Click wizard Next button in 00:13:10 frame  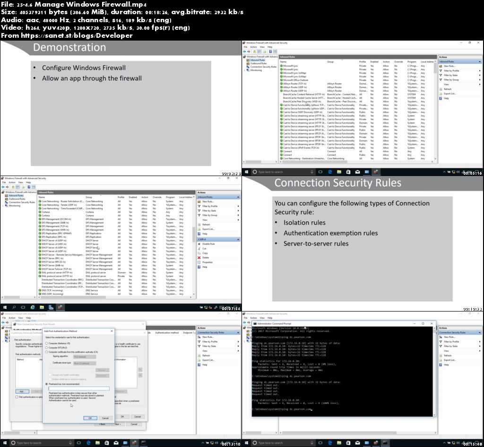(x=118, y=424)
